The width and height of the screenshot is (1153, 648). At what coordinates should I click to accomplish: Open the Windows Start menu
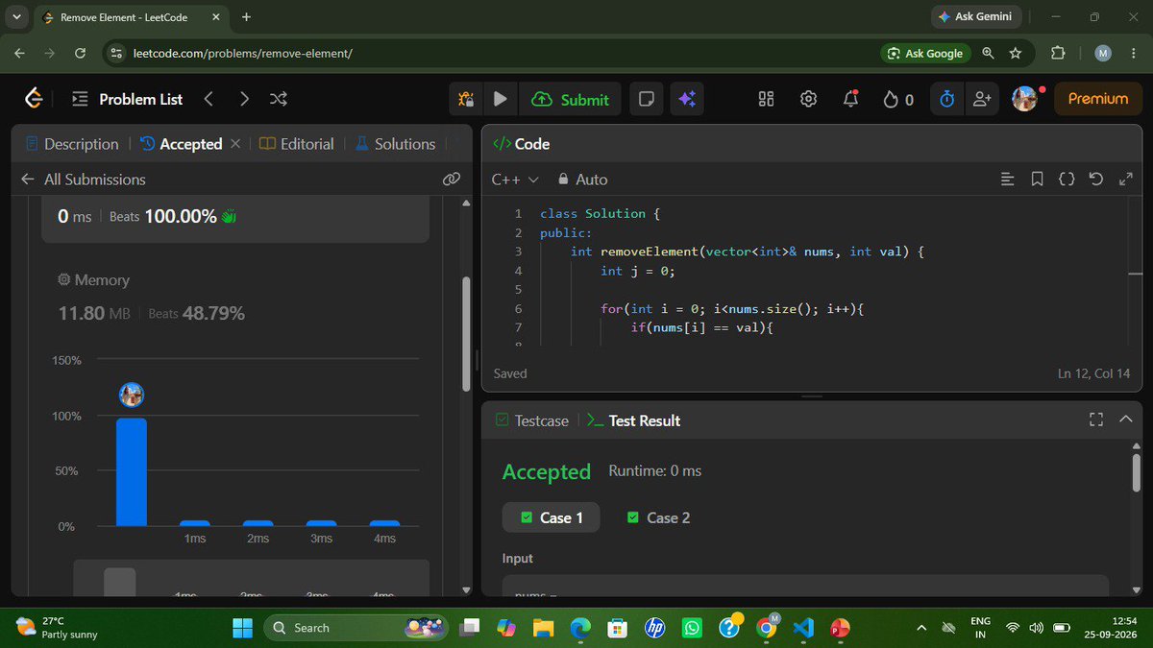(242, 628)
